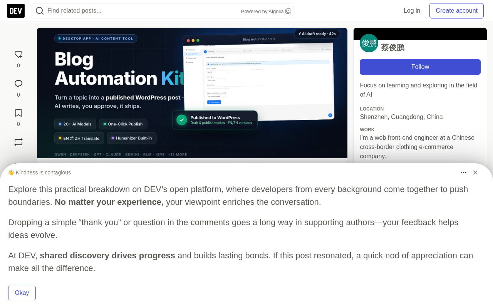Dismiss the Kindness is contagious banner
Screen dimensions: 493x308
coord(475,172)
